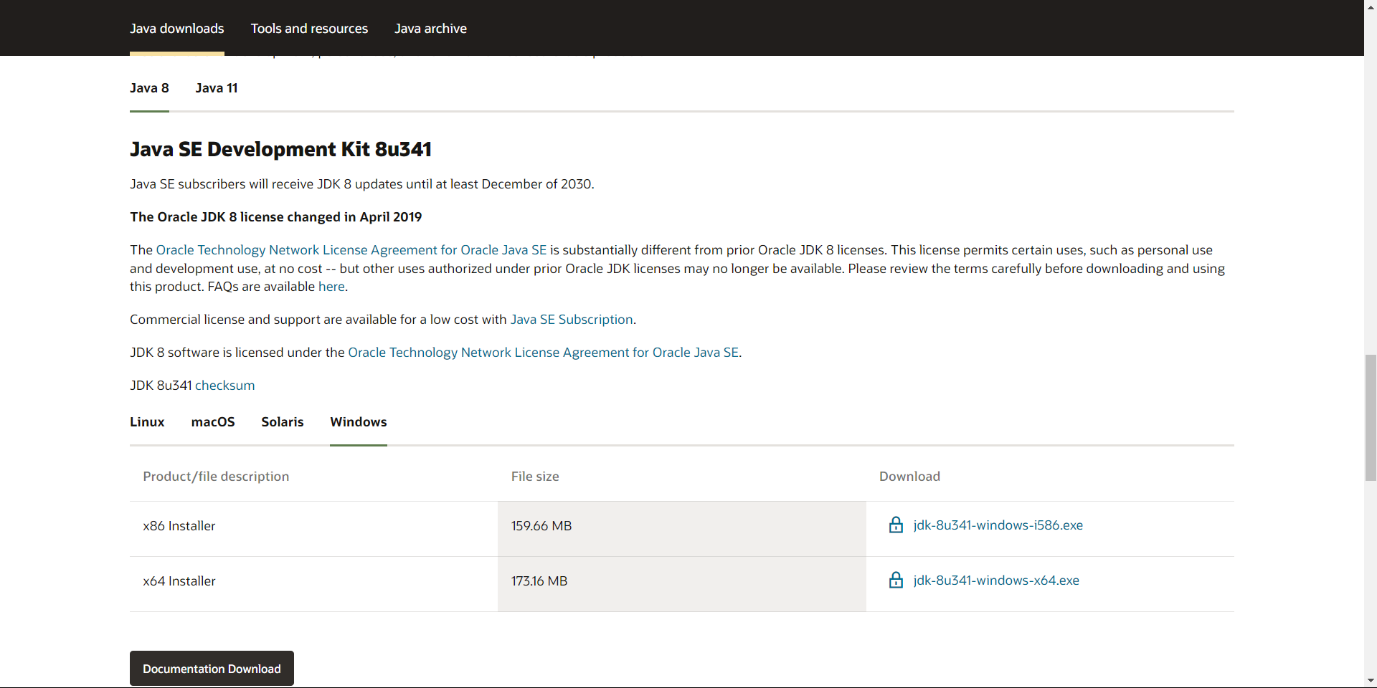Switch to the Linux downloads tab
The image size is (1377, 688).
tap(147, 422)
